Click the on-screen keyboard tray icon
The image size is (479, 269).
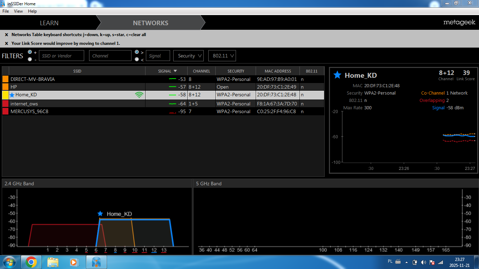pyautogui.click(x=398, y=262)
